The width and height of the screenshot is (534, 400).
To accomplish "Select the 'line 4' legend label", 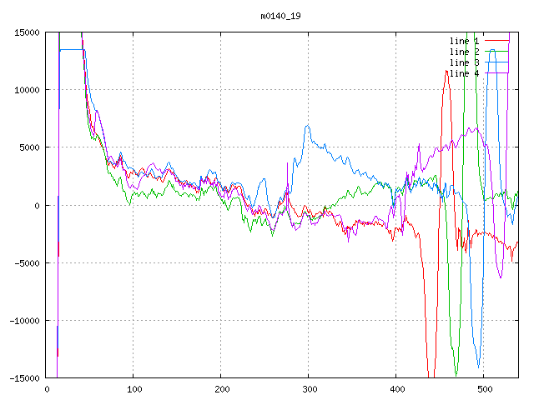I will coord(464,73).
